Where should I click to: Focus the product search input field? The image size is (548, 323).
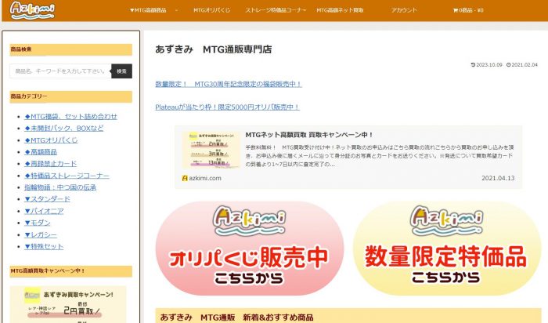(60, 71)
